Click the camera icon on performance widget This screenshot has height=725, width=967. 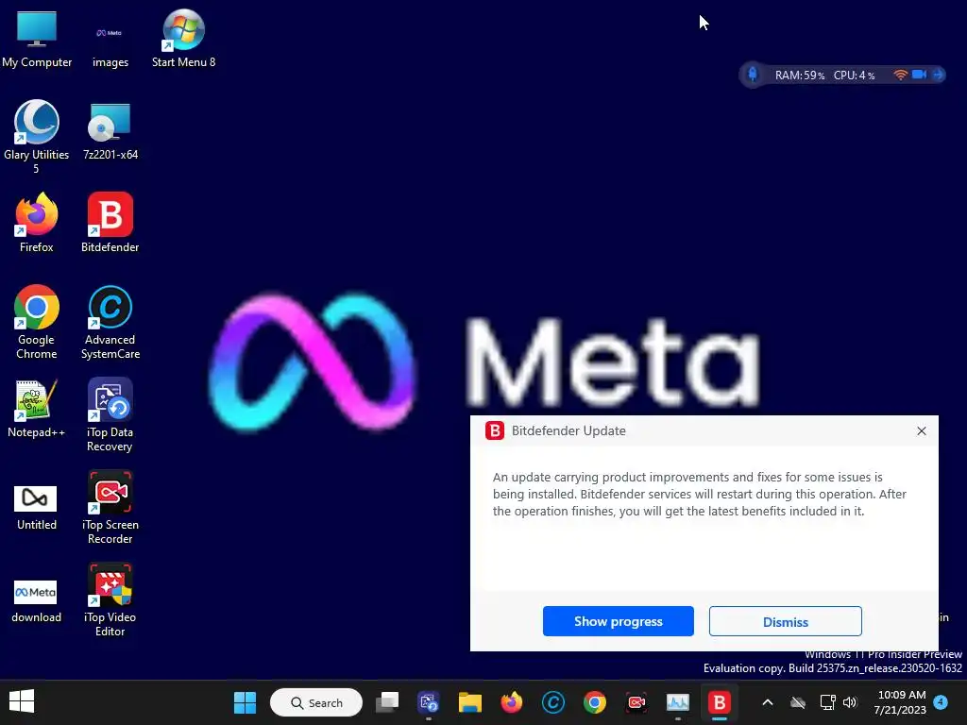pos(919,75)
